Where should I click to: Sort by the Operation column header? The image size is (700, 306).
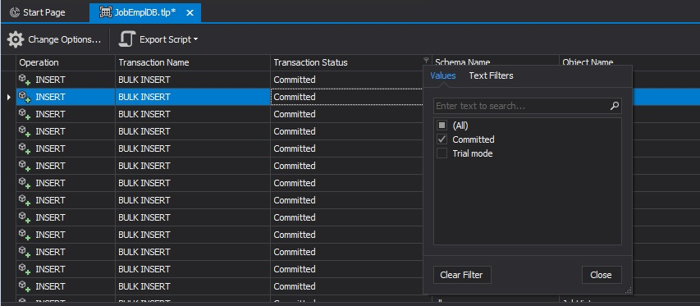pos(66,62)
